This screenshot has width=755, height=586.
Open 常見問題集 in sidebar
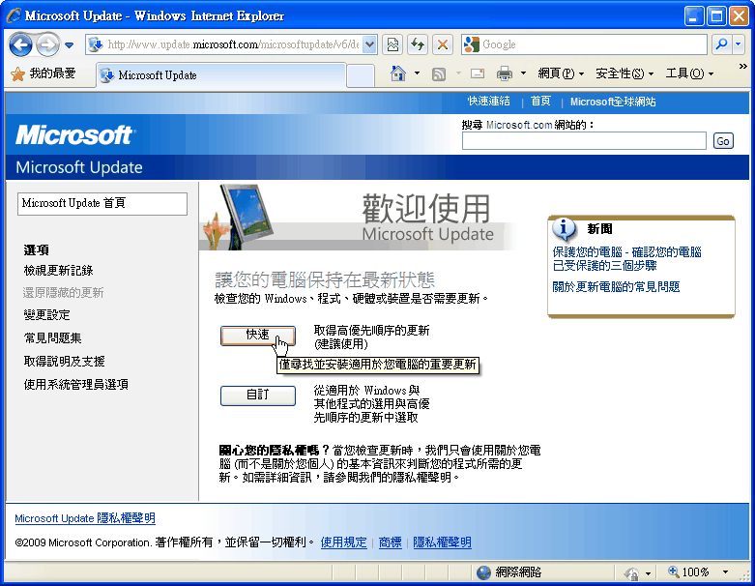click(x=52, y=338)
